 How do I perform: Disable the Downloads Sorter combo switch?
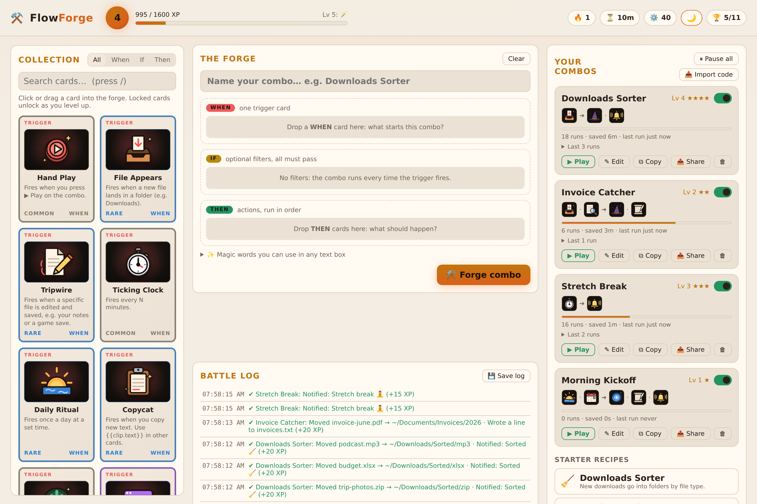tap(723, 98)
